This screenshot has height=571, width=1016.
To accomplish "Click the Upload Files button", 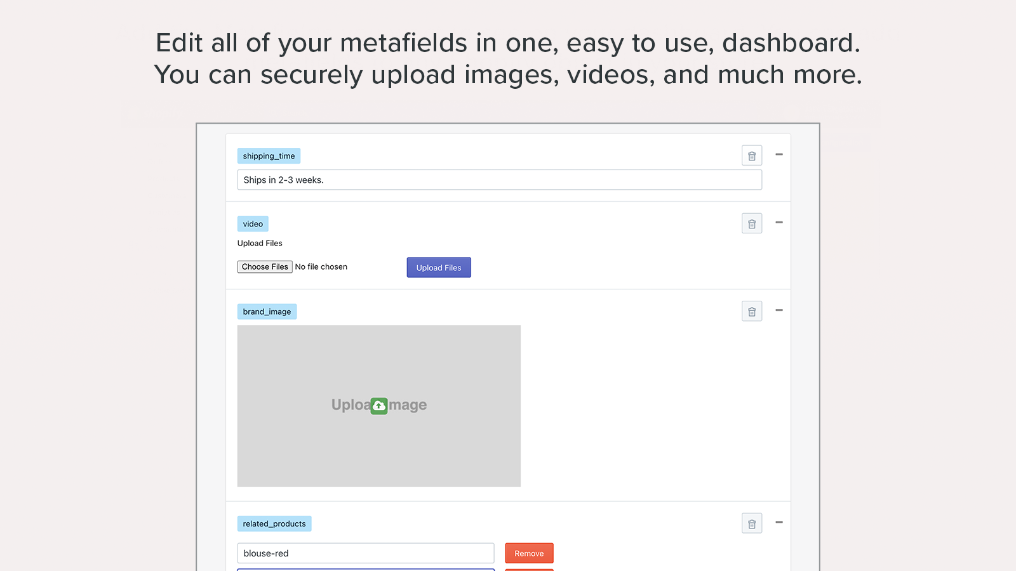I will pyautogui.click(x=438, y=267).
